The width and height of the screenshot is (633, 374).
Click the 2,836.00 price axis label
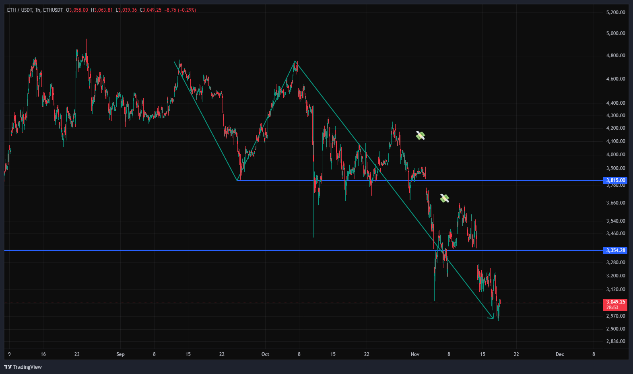click(615, 341)
